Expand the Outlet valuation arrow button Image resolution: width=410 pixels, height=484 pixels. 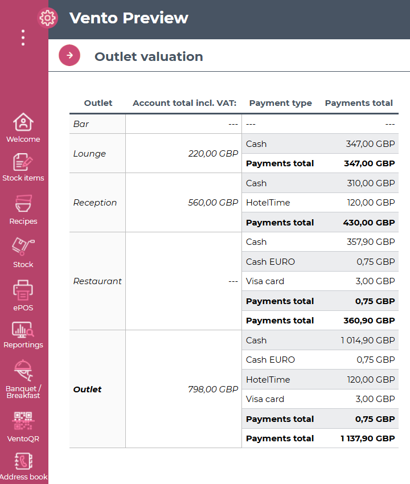(69, 55)
